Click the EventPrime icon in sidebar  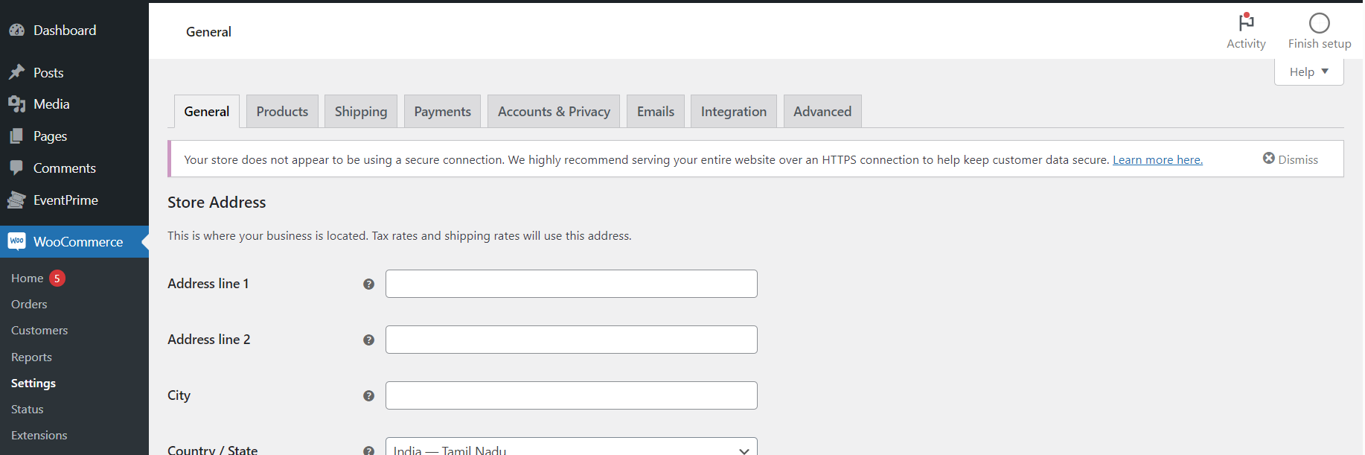tap(16, 200)
